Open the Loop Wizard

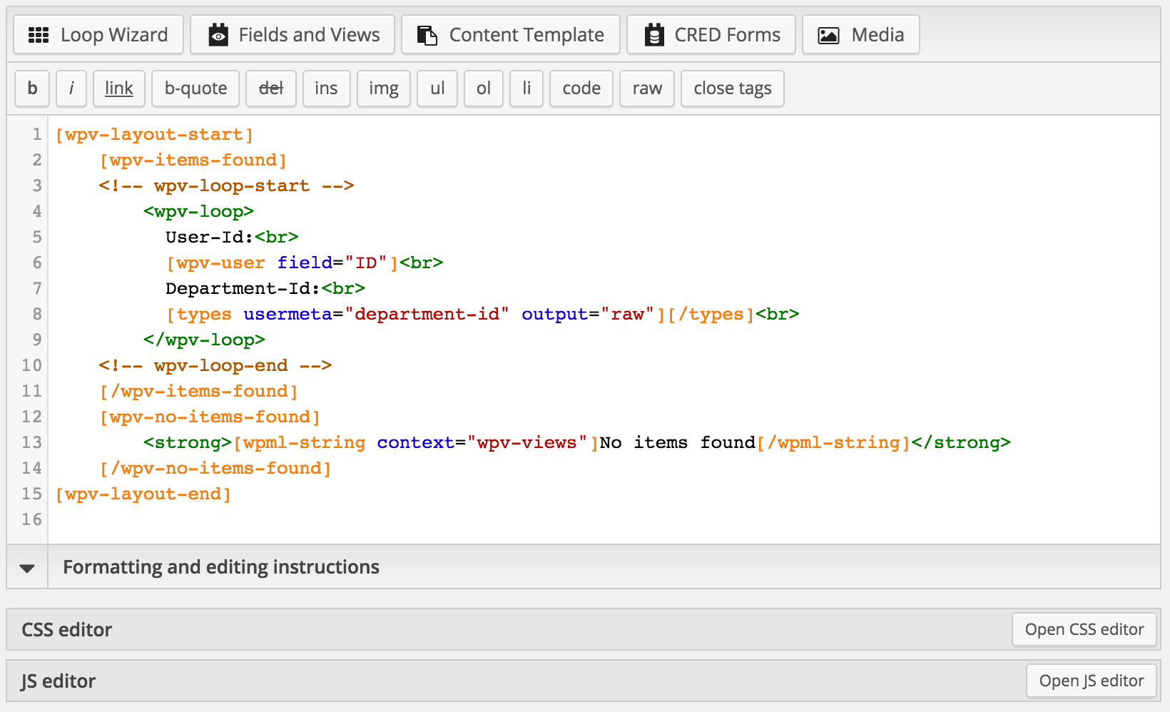pyautogui.click(x=98, y=35)
